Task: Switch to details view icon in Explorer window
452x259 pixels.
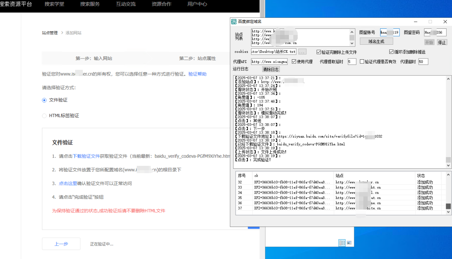Action: (342, 243)
